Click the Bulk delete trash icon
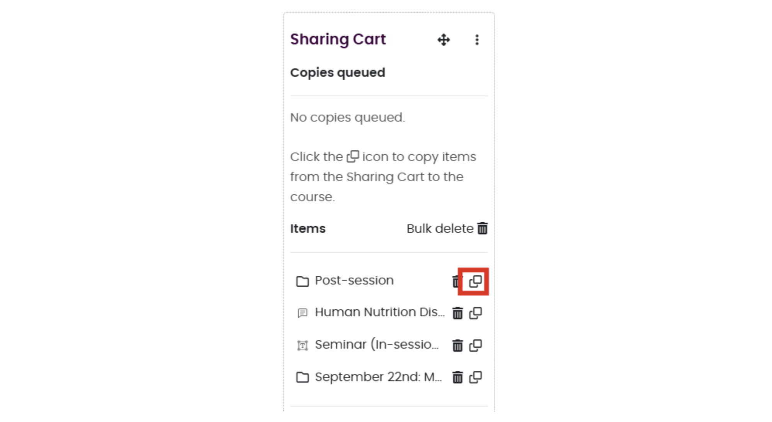The image size is (772, 422). pyautogui.click(x=483, y=228)
